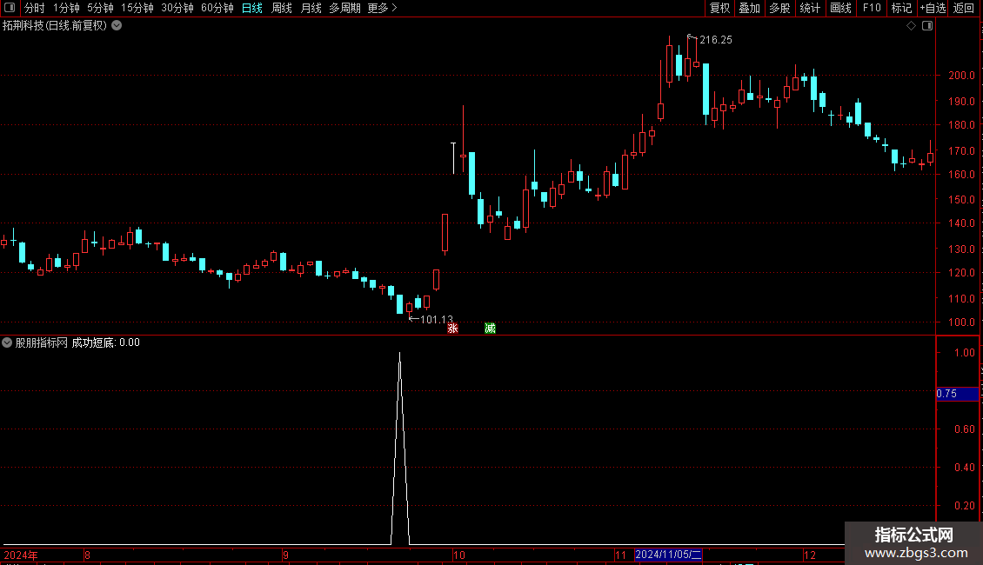Expand the 更多 period options
The height and width of the screenshot is (565, 983).
coord(383,8)
